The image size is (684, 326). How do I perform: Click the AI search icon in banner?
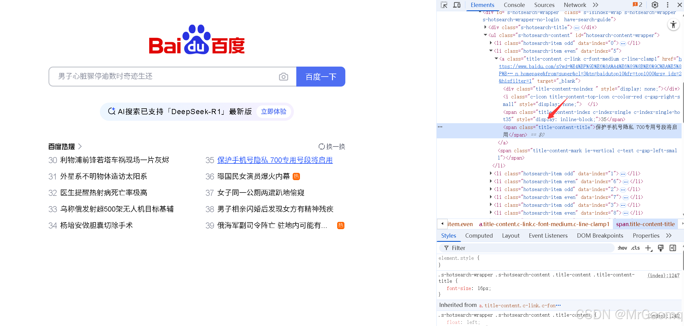pyautogui.click(x=112, y=111)
